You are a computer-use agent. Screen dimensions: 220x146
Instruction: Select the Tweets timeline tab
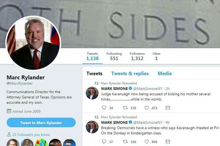95,73
